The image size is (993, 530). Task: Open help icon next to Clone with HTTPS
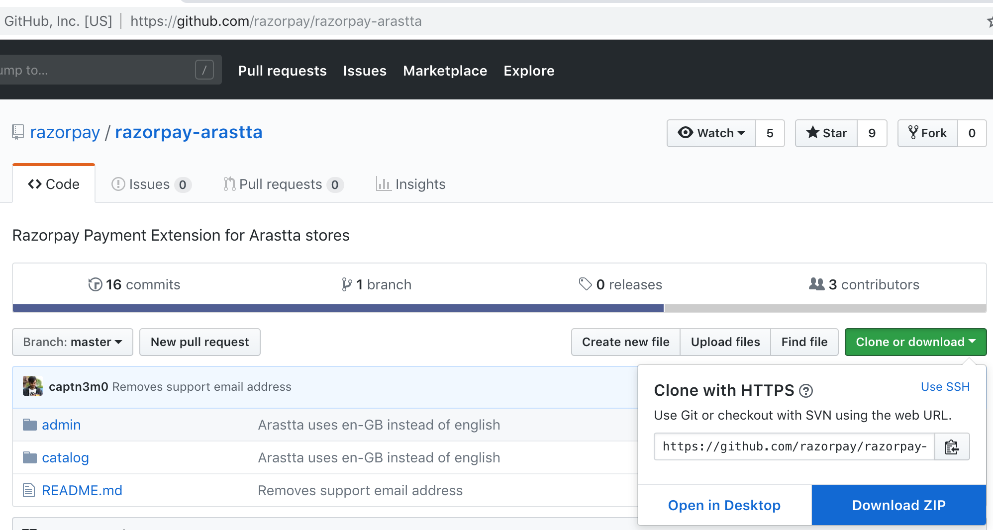pos(806,391)
